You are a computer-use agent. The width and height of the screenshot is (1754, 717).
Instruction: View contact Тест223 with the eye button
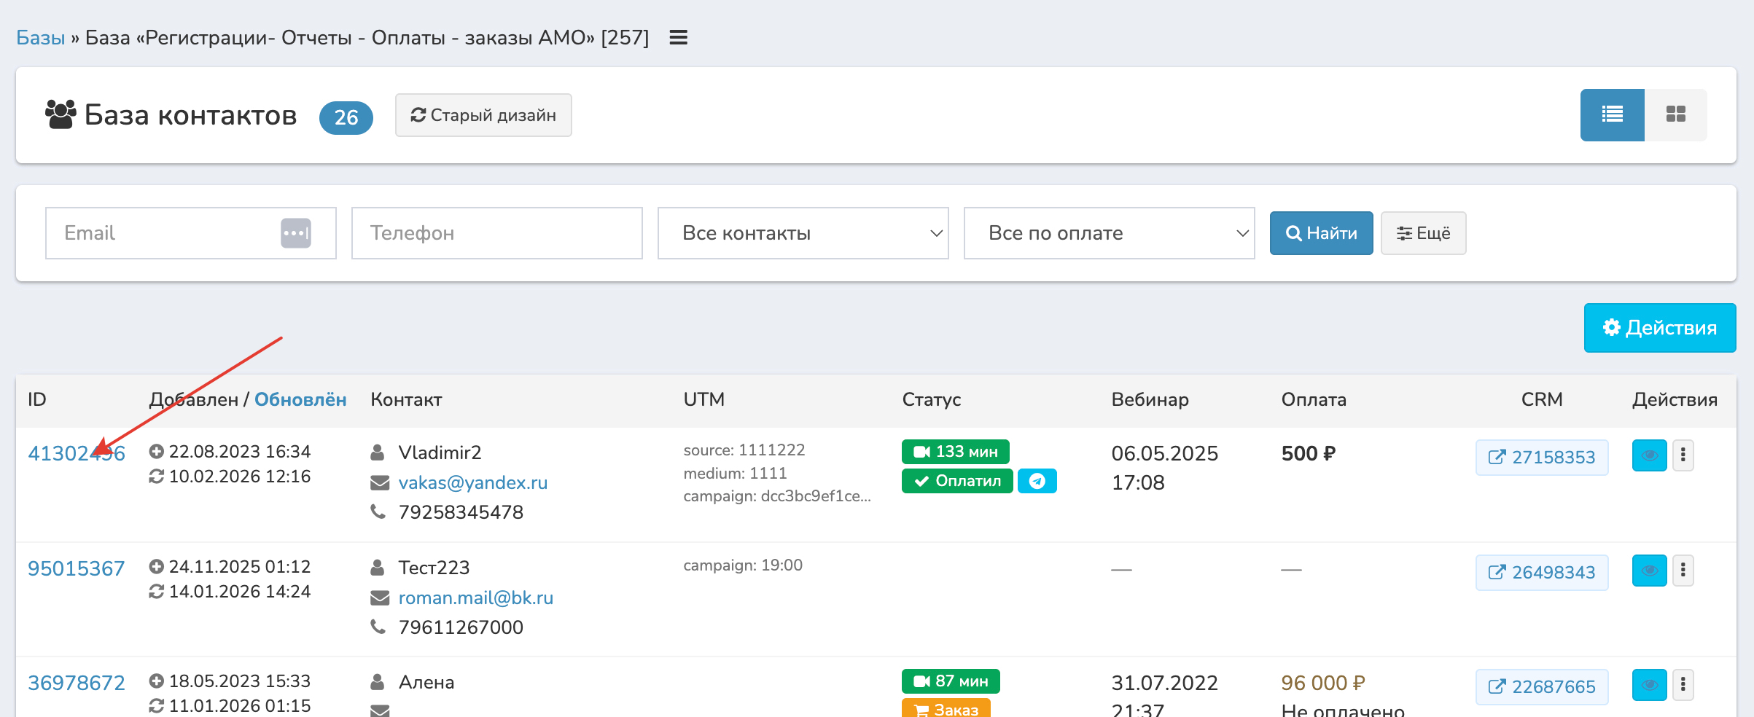[x=1649, y=571]
